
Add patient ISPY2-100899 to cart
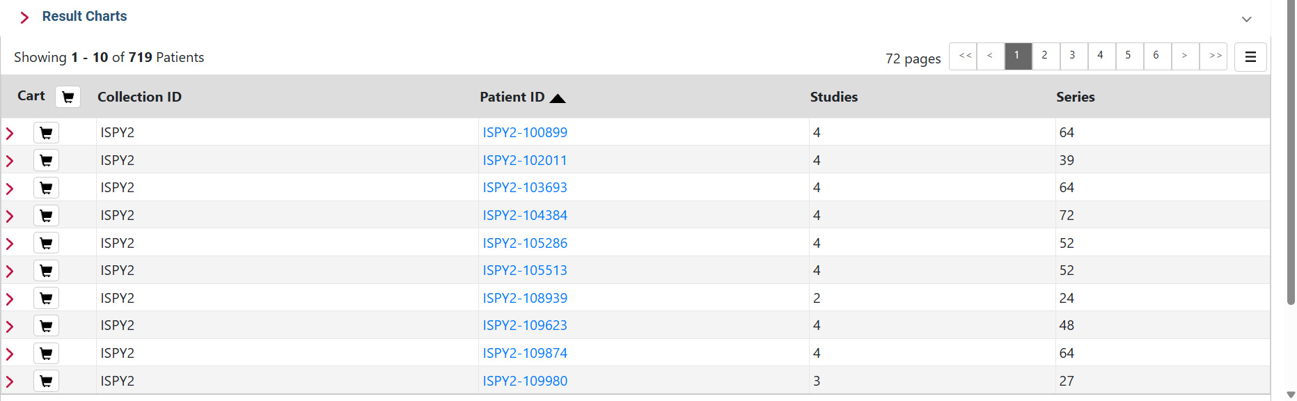[x=46, y=132]
